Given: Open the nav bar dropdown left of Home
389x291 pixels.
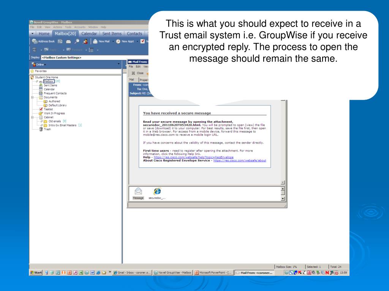Looking at the screenshot, I should [33, 33].
